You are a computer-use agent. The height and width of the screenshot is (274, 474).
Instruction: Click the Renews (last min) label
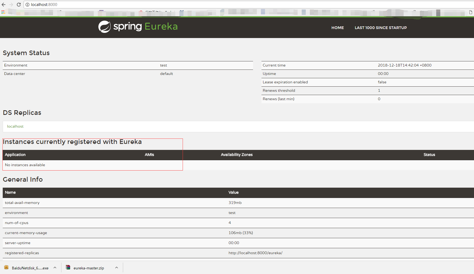pyautogui.click(x=278, y=99)
